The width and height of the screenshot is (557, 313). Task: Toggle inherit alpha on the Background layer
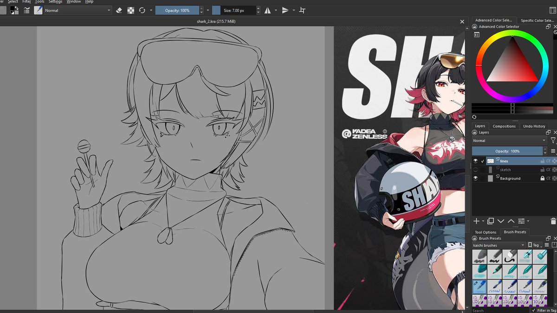tap(548, 178)
